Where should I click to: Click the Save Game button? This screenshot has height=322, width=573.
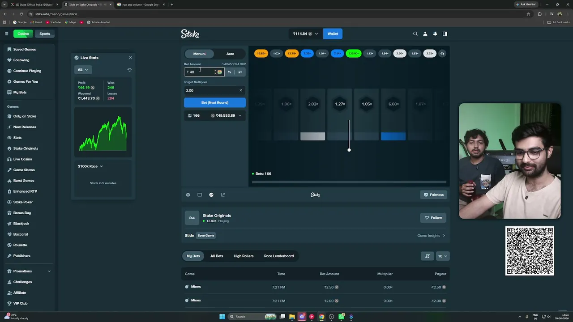[x=206, y=236]
